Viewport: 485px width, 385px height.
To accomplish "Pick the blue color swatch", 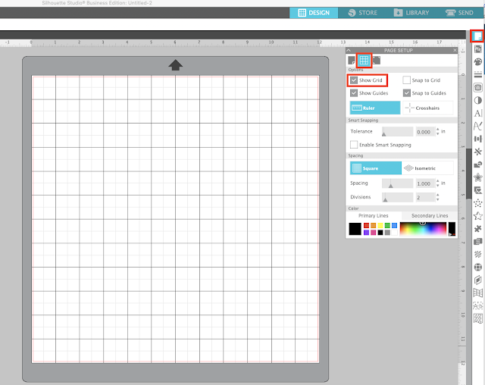I will coord(394,225).
